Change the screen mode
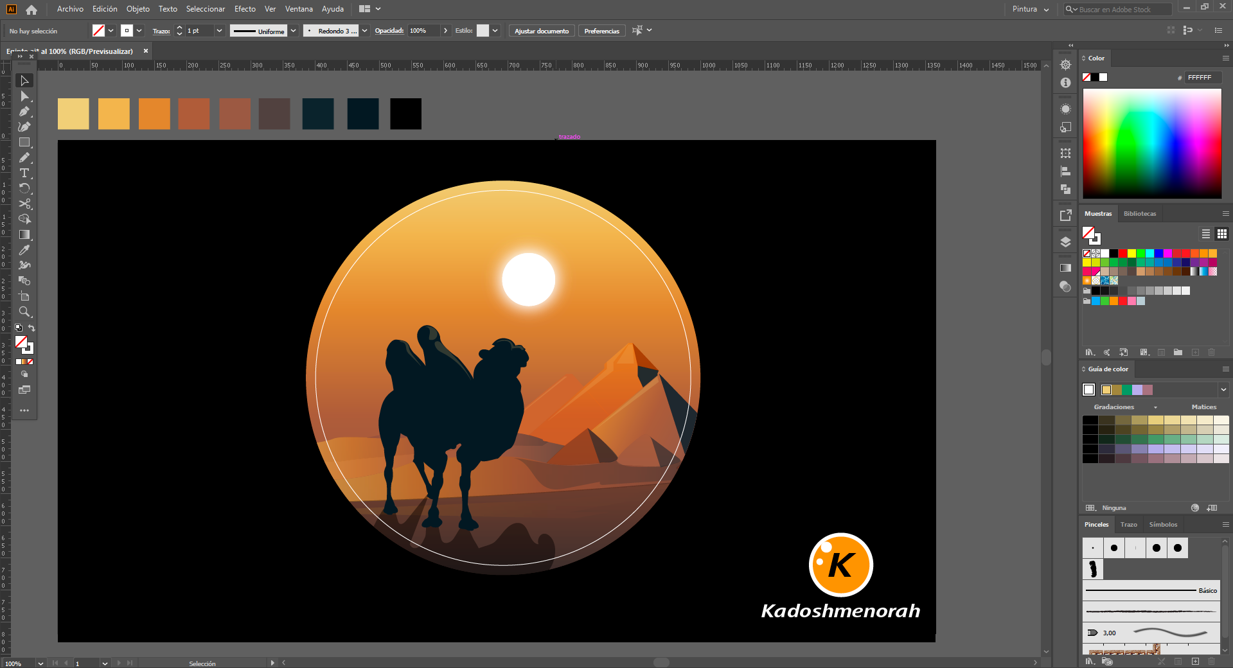 [24, 390]
